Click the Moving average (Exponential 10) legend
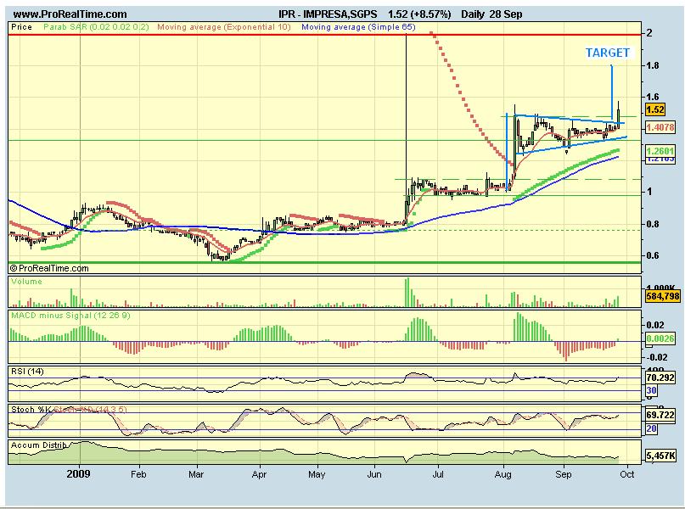Image resolution: width=685 pixels, height=509 pixels. (224, 27)
